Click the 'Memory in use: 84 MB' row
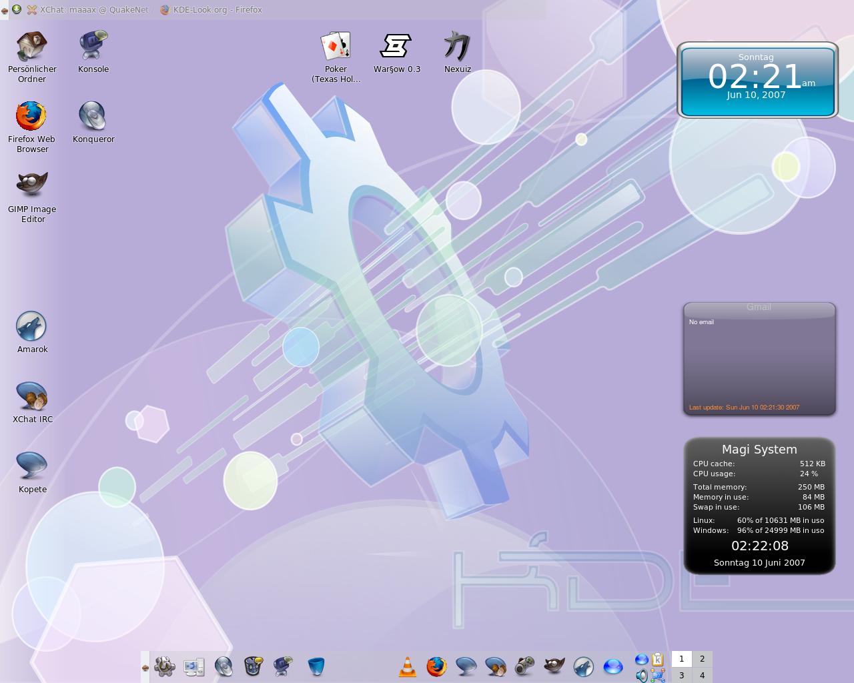 click(x=759, y=497)
